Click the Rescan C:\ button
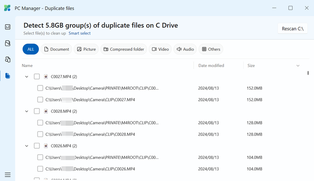This screenshot has width=314, height=181. 293,28
